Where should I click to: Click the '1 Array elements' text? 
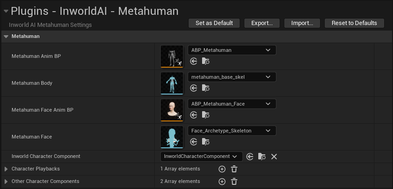pos(180,169)
